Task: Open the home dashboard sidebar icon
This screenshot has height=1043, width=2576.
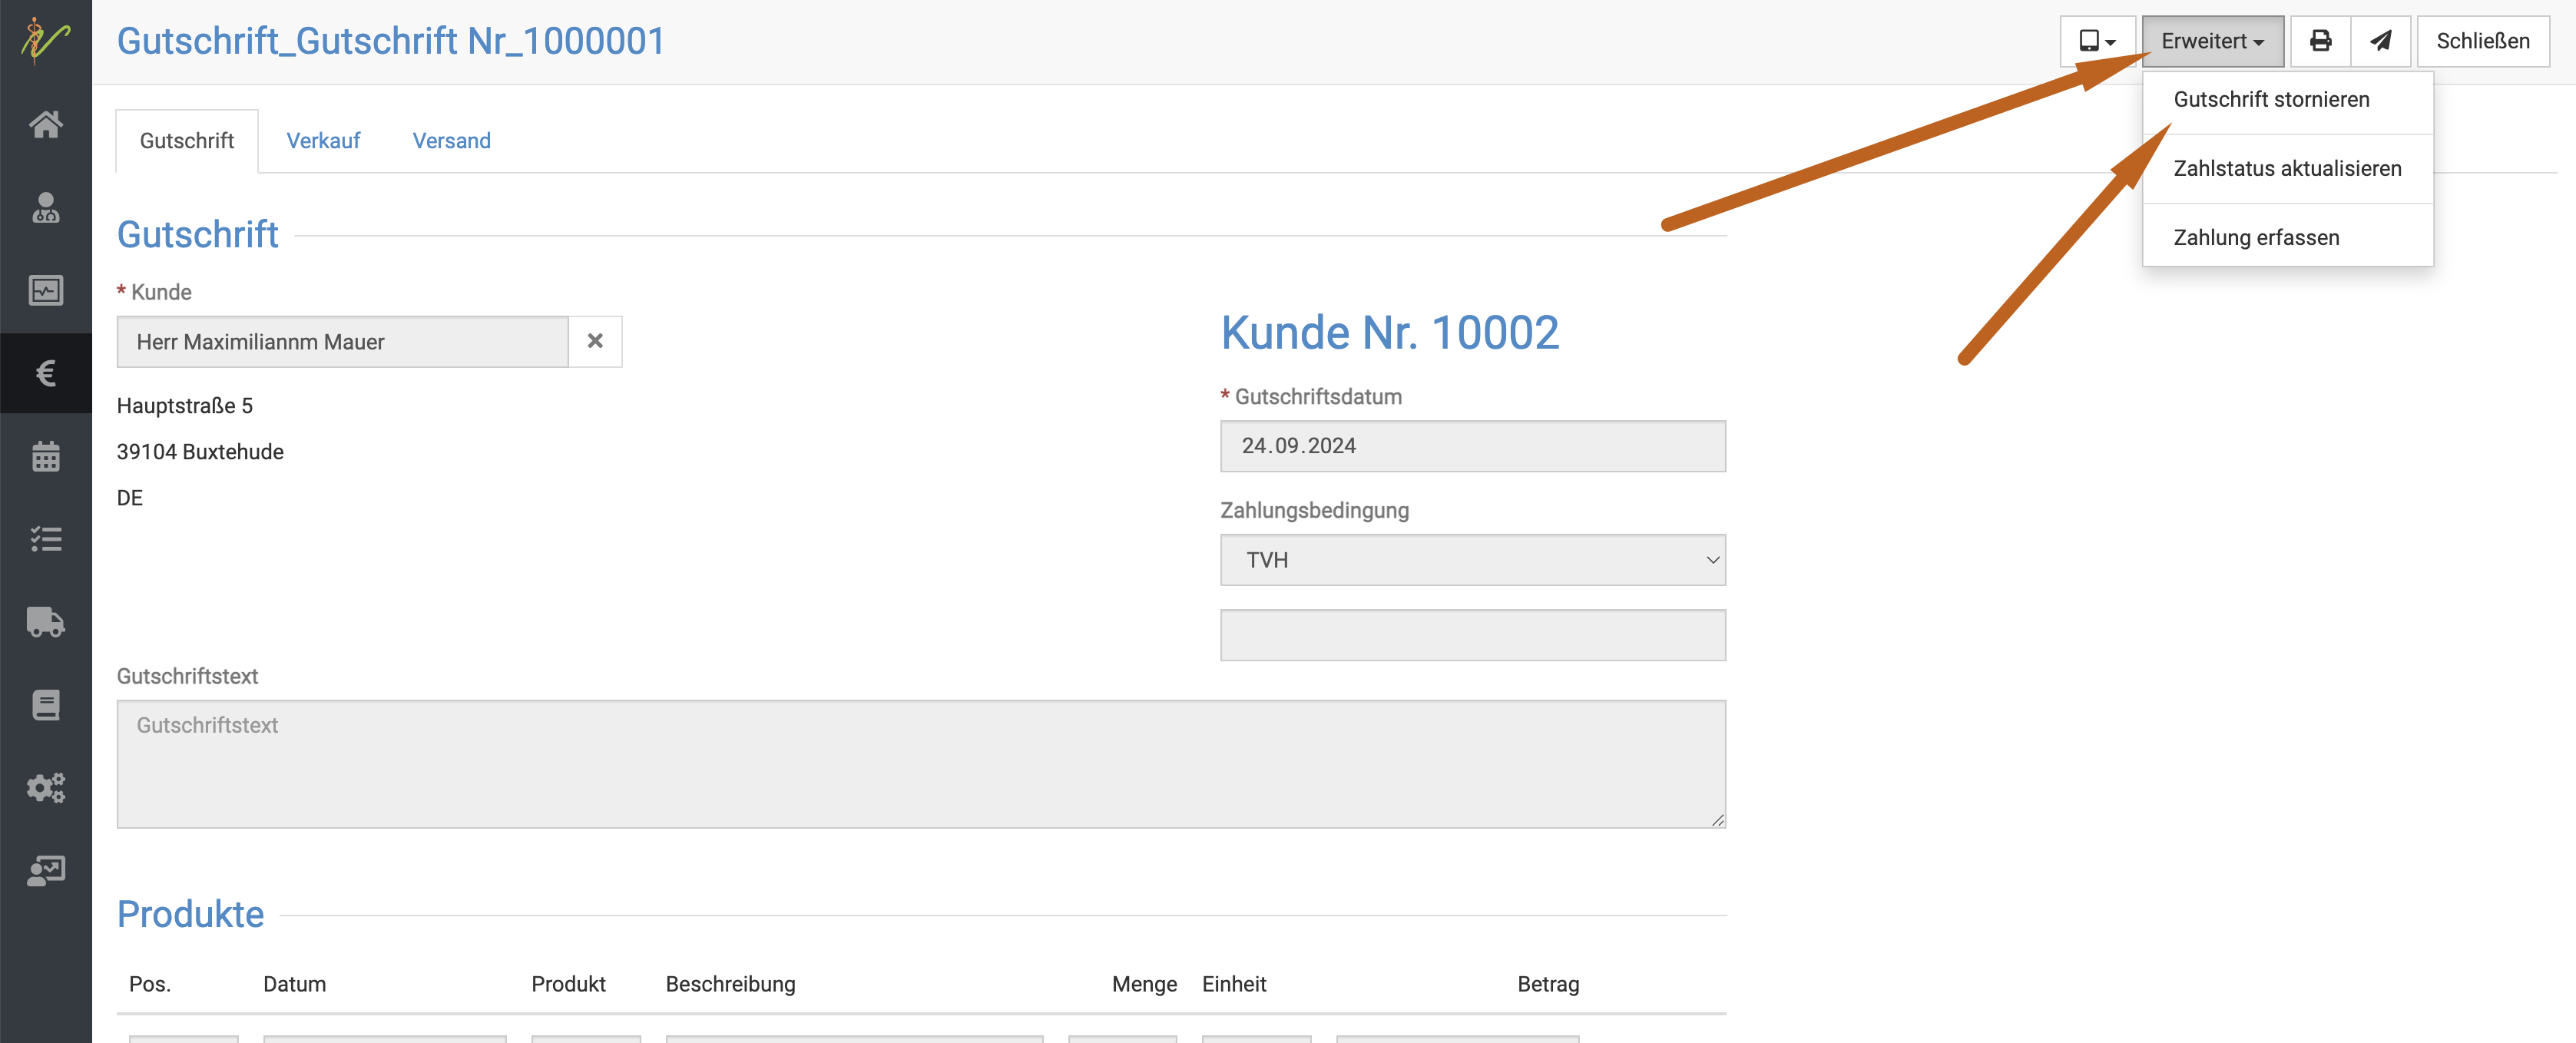Action: pyautogui.click(x=45, y=124)
